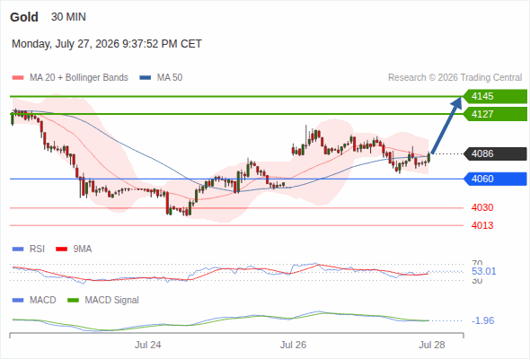Click the 4030 red support label
Screen dimensions: 530x359
[x=482, y=207]
